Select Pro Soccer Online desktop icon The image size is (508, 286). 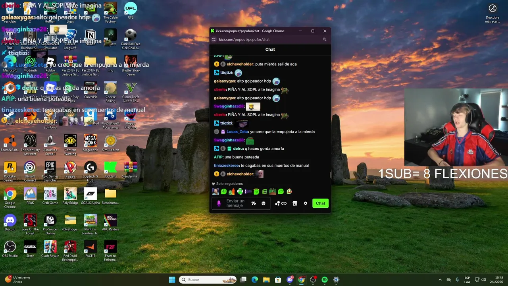[50, 225]
